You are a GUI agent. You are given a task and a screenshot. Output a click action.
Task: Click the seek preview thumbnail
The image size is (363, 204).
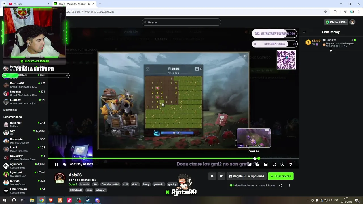tap(254, 138)
